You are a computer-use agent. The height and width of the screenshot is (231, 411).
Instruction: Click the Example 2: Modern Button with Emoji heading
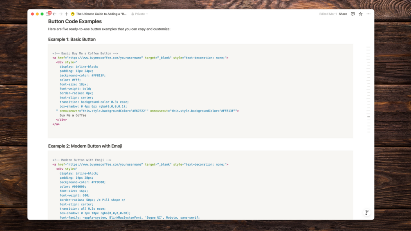(85, 146)
